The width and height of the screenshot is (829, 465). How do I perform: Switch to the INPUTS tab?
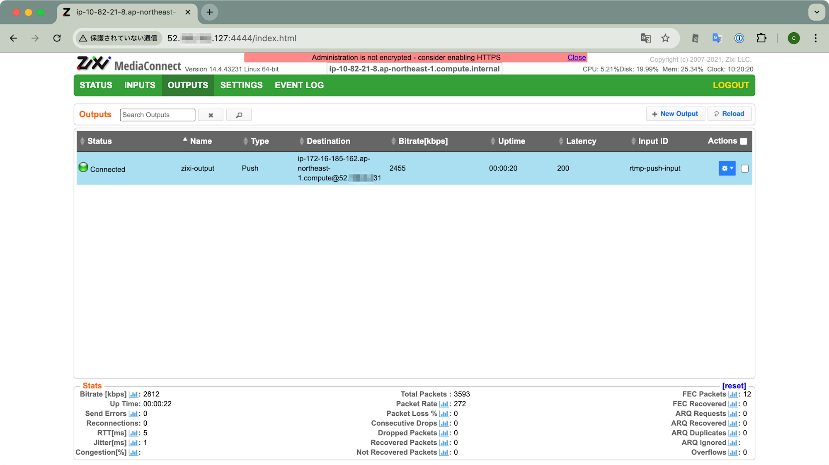pos(140,85)
